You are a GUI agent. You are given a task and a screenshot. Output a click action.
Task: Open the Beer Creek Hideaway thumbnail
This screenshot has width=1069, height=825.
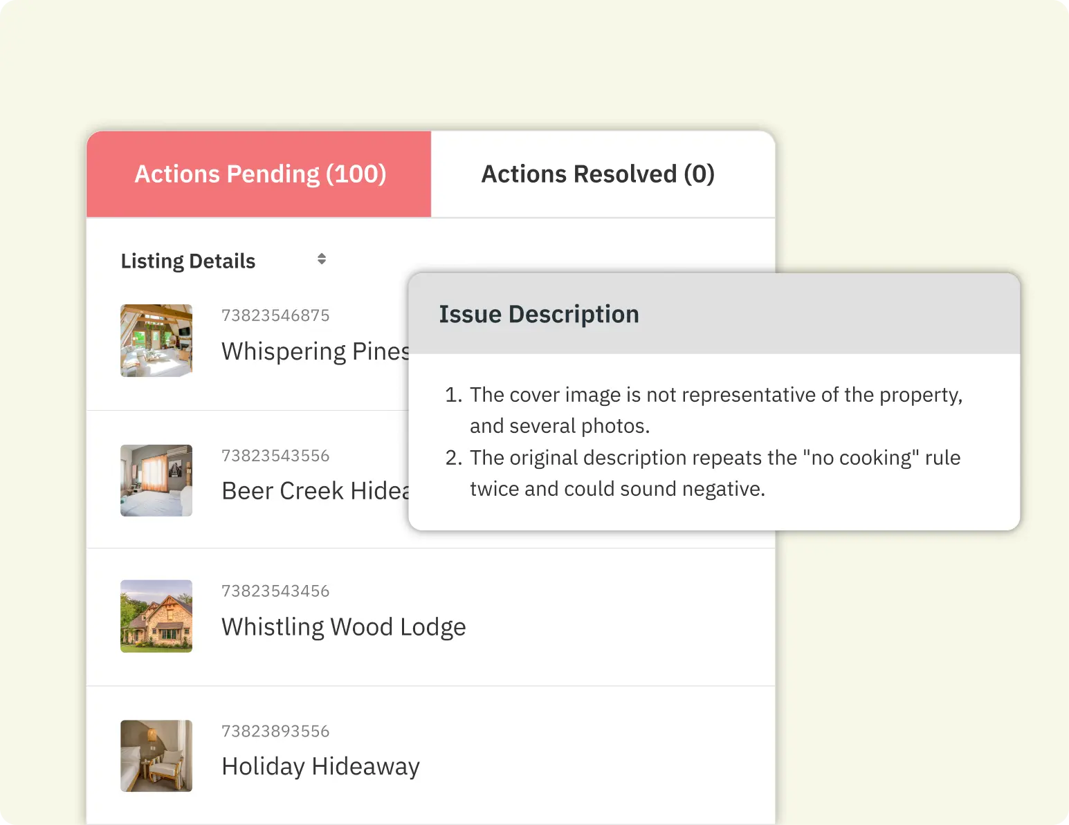(x=156, y=480)
